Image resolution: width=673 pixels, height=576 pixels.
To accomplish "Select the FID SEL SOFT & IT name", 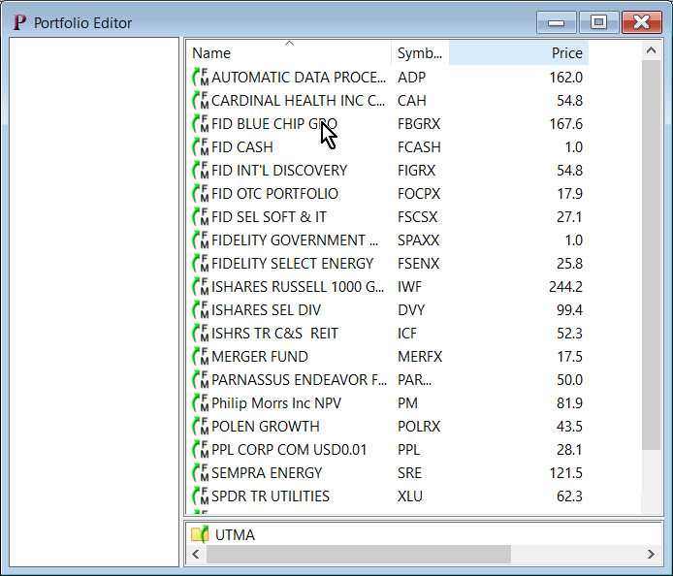I will 269,217.
